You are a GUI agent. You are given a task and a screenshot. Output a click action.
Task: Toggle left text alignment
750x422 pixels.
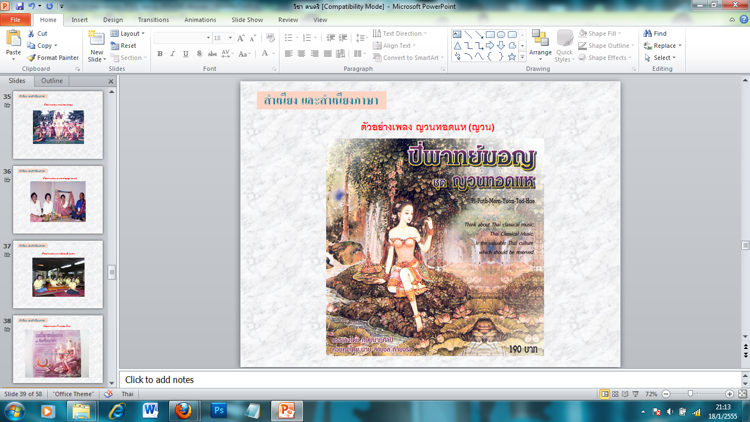[288, 54]
